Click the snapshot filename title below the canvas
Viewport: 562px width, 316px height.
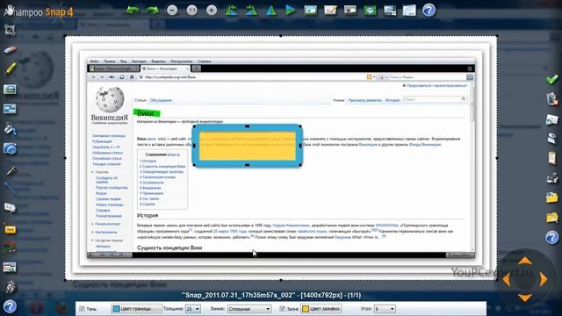(x=271, y=295)
